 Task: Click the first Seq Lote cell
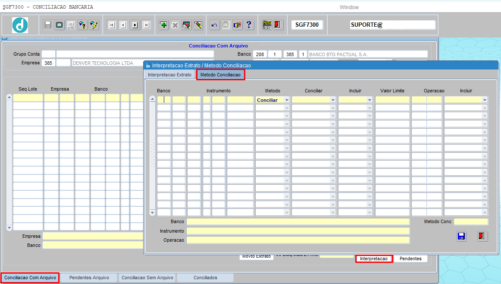point(28,98)
